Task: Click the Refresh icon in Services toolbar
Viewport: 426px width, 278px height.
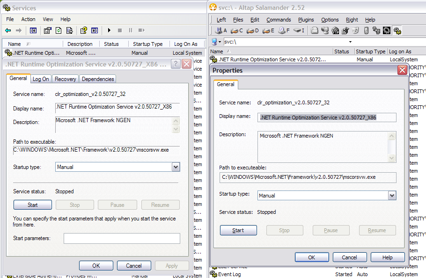Action: (x=59, y=30)
